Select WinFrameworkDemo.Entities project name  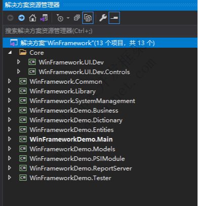[x=72, y=130]
